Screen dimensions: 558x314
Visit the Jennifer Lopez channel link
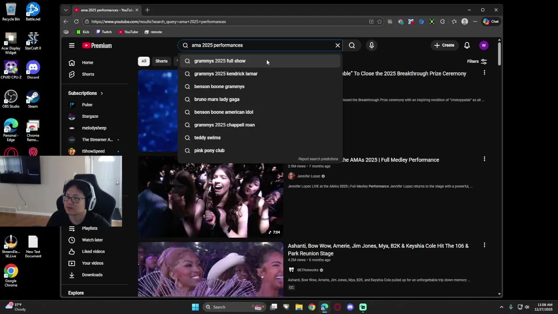pos(309,176)
